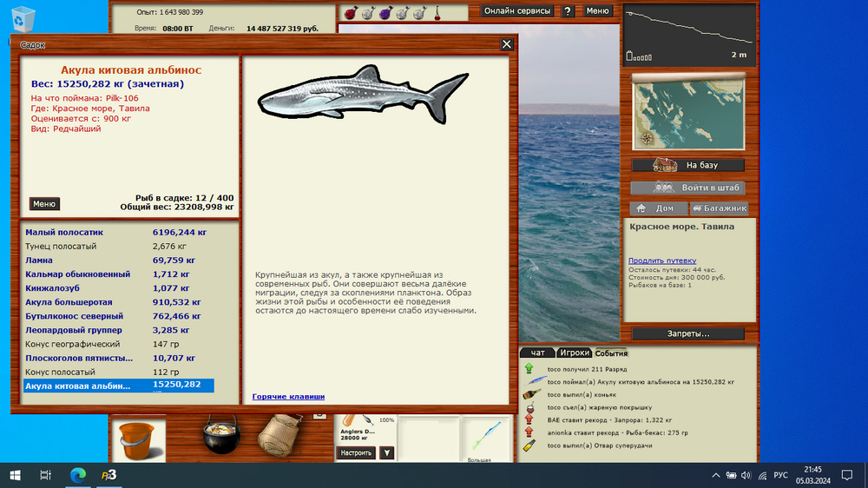Click Продлить путевку link

(662, 260)
